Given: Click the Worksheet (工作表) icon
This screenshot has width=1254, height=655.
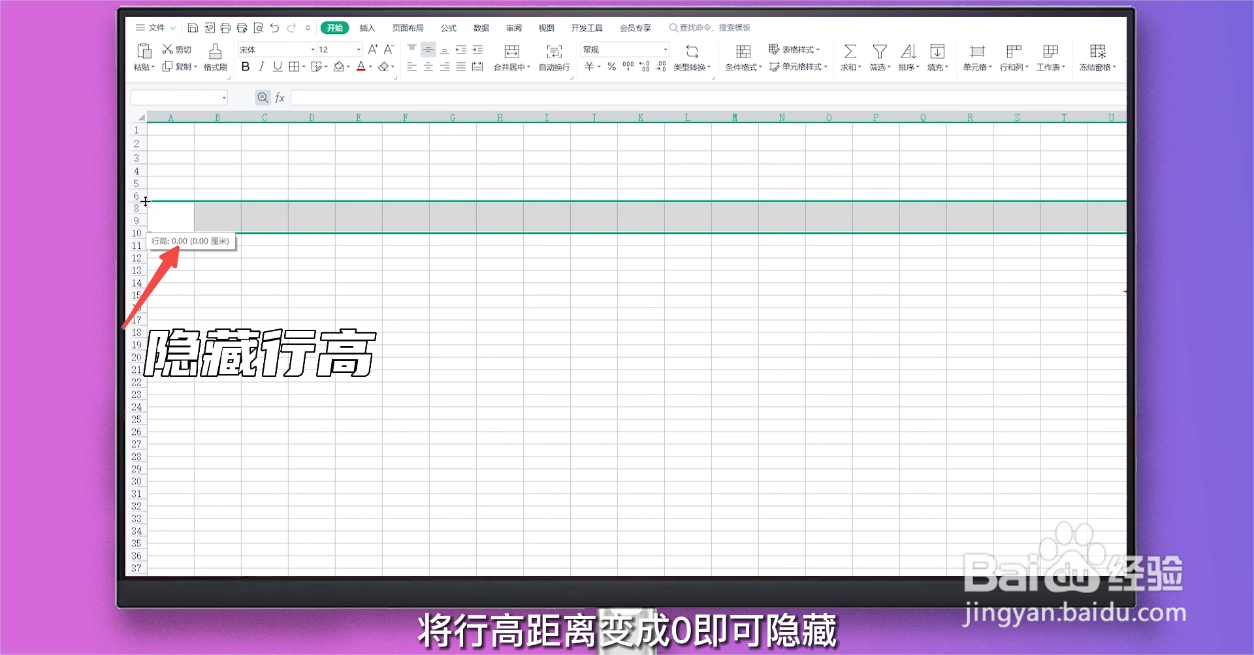Looking at the screenshot, I should 1050,52.
